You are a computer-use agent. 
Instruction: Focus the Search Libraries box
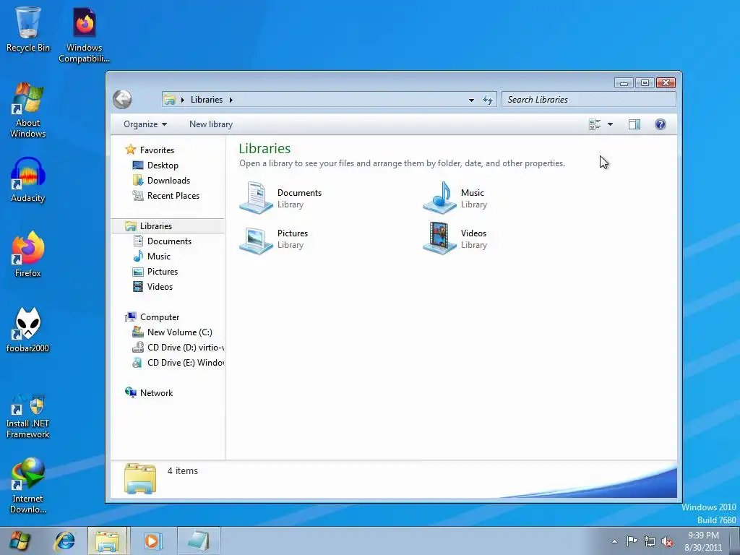588,100
